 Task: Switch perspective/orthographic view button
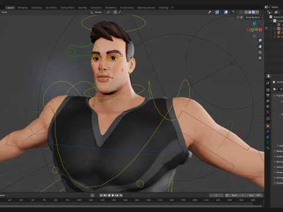coord(260,58)
